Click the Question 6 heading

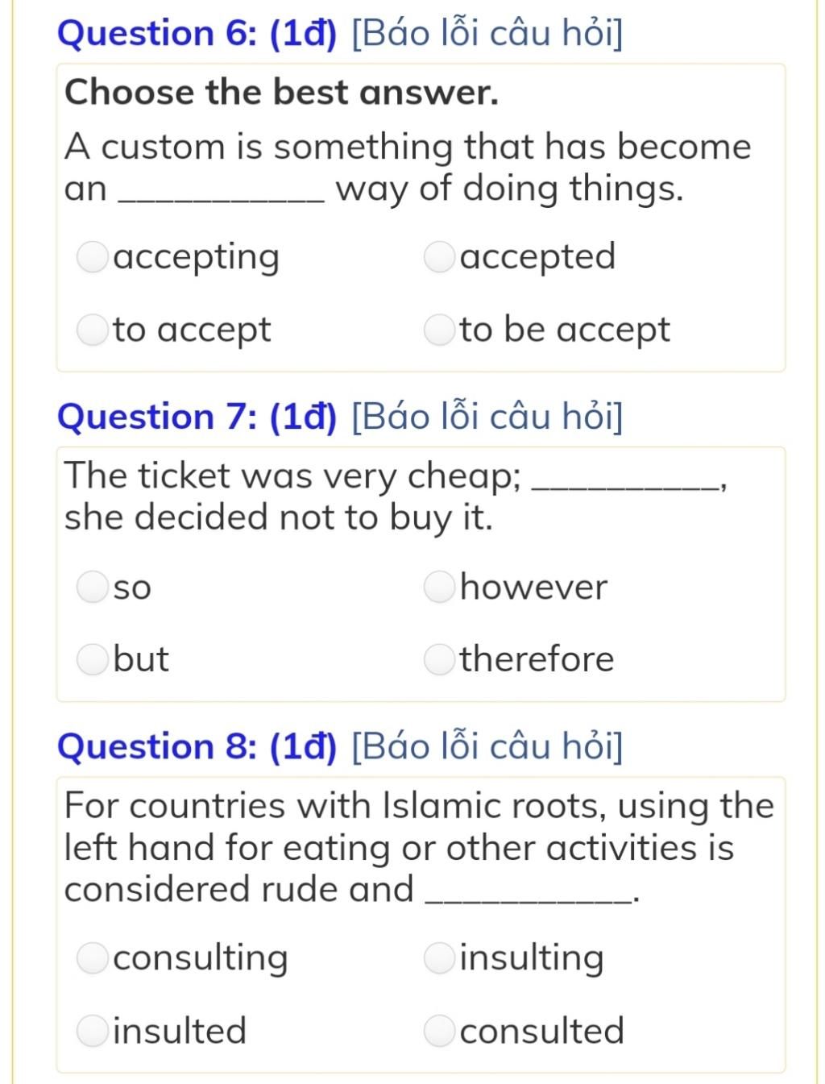(197, 34)
